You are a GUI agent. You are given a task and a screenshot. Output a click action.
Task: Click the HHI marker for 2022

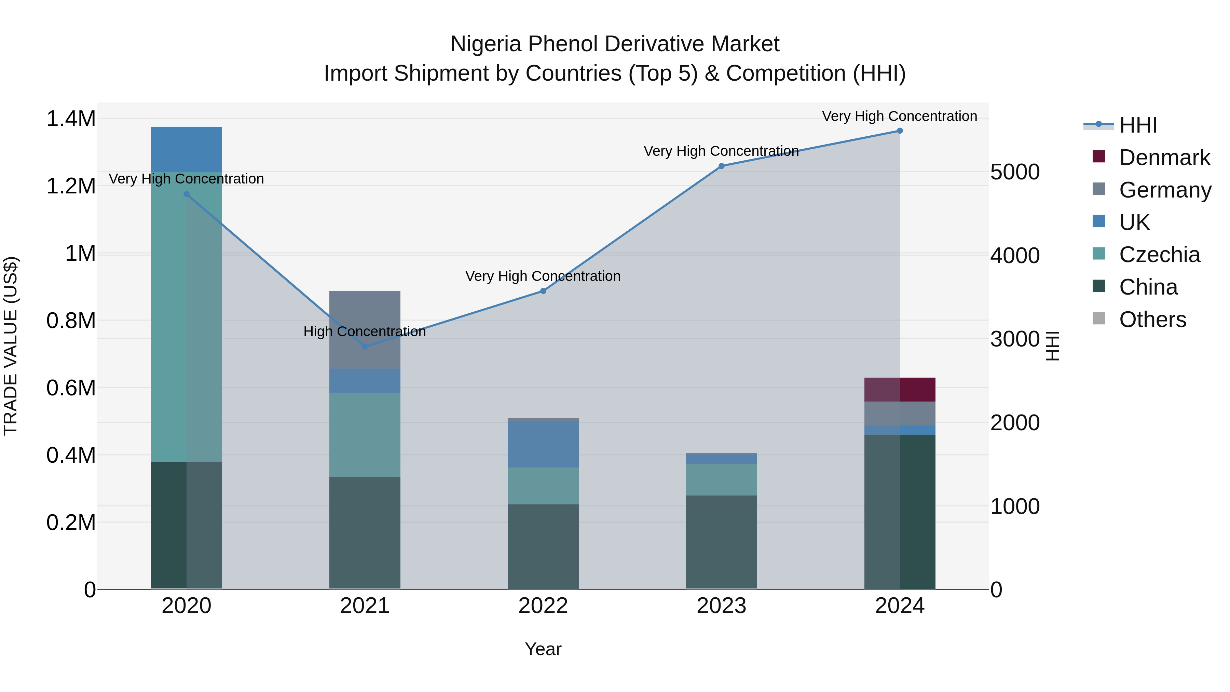[x=543, y=291]
